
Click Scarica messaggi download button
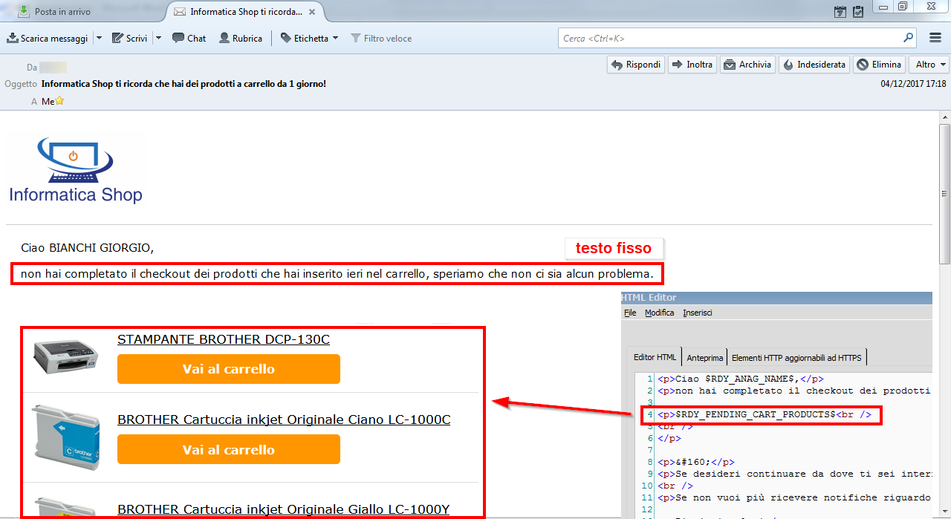click(47, 38)
